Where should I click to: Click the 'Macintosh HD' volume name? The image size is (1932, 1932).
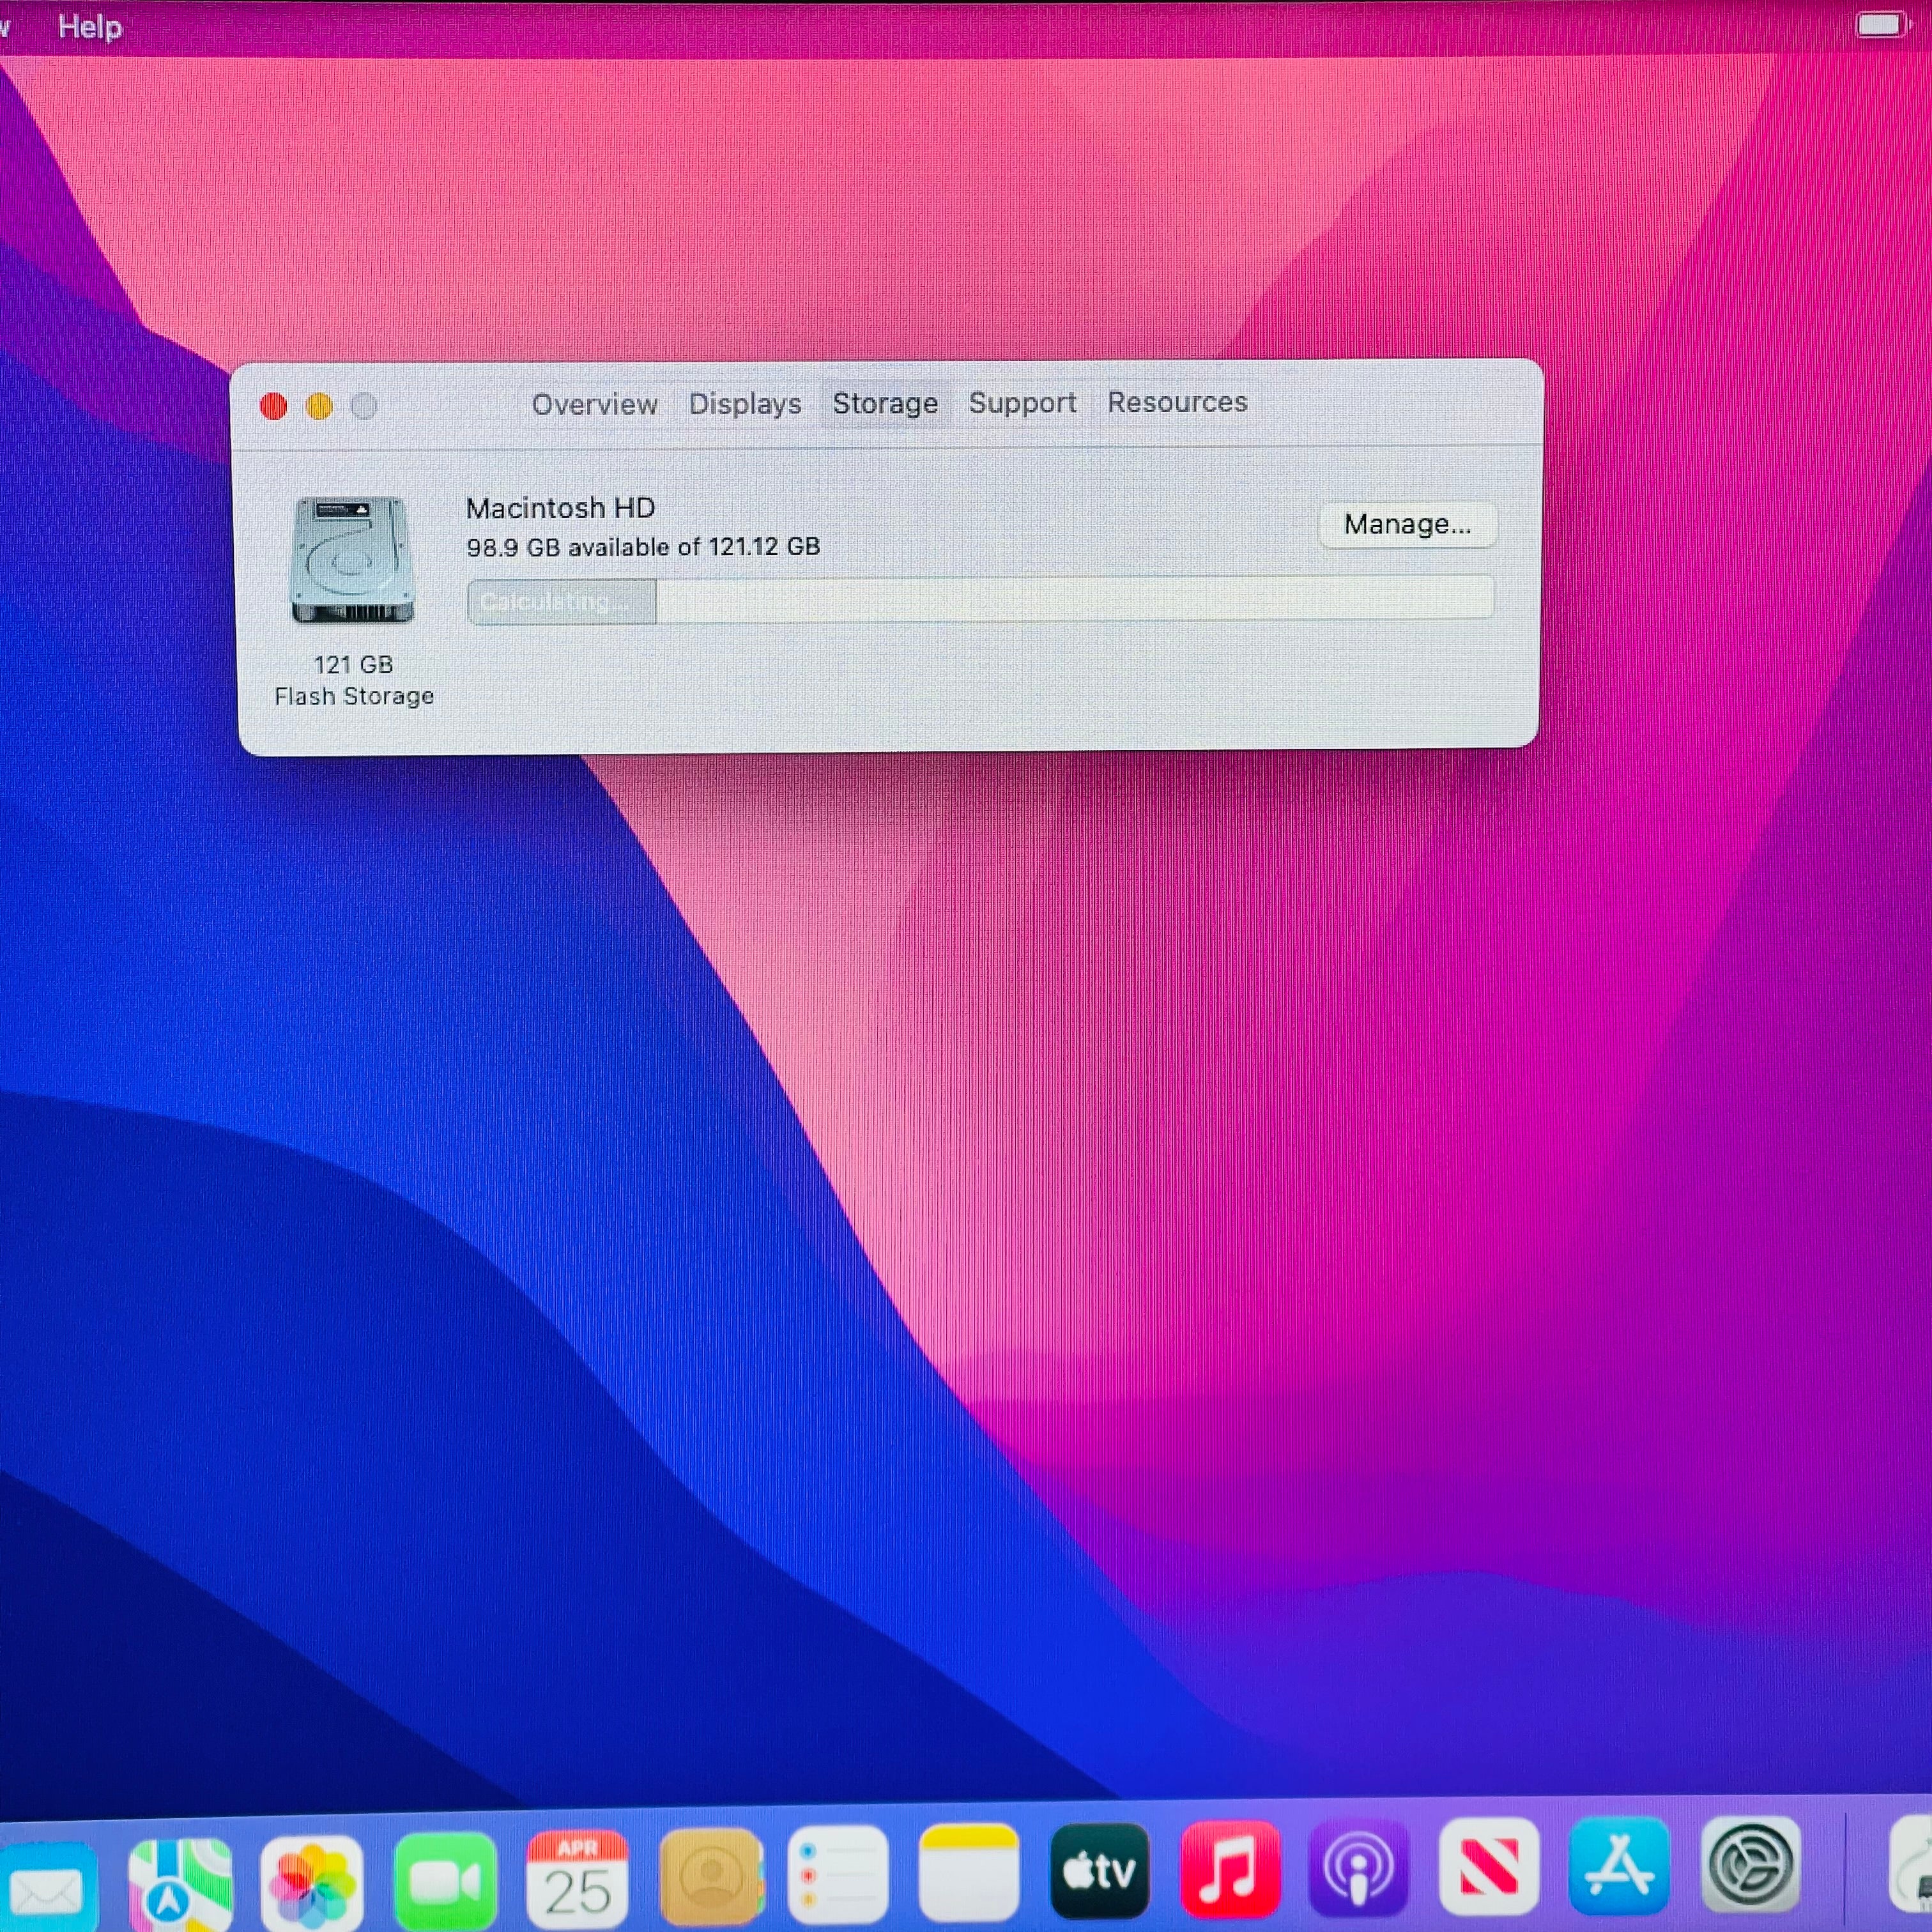point(560,508)
